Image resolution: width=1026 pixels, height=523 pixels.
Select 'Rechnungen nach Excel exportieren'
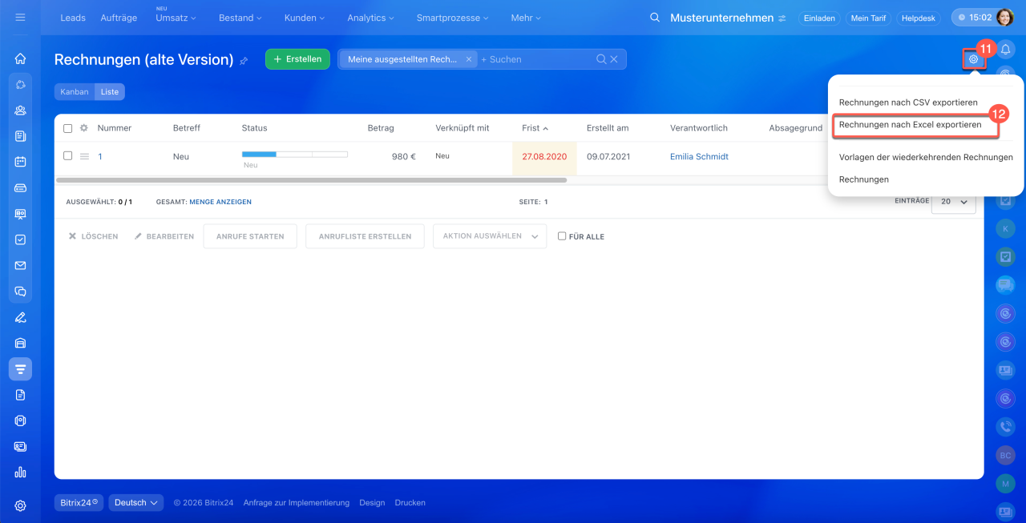pyautogui.click(x=910, y=125)
